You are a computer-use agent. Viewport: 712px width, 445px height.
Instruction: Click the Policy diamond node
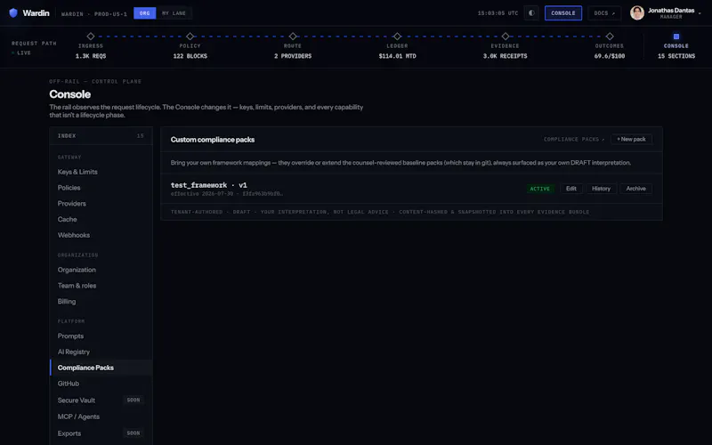190,36
